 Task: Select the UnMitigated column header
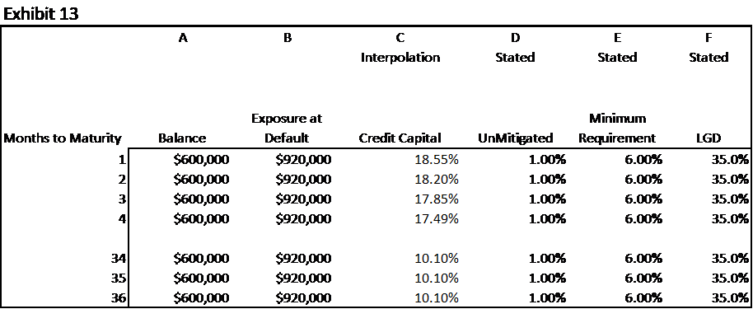coord(515,139)
